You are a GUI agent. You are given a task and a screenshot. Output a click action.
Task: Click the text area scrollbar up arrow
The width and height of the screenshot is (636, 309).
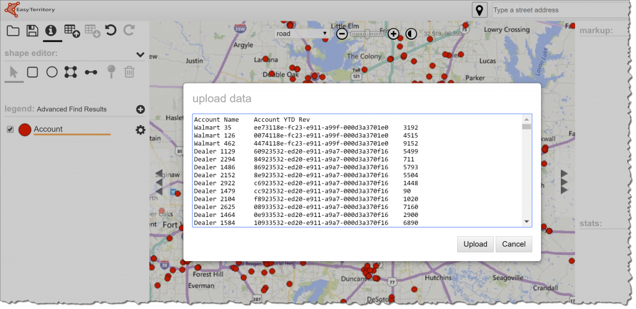[527, 119]
